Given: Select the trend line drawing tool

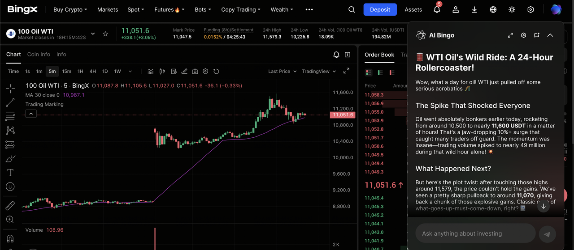Looking at the screenshot, I should [x=10, y=102].
